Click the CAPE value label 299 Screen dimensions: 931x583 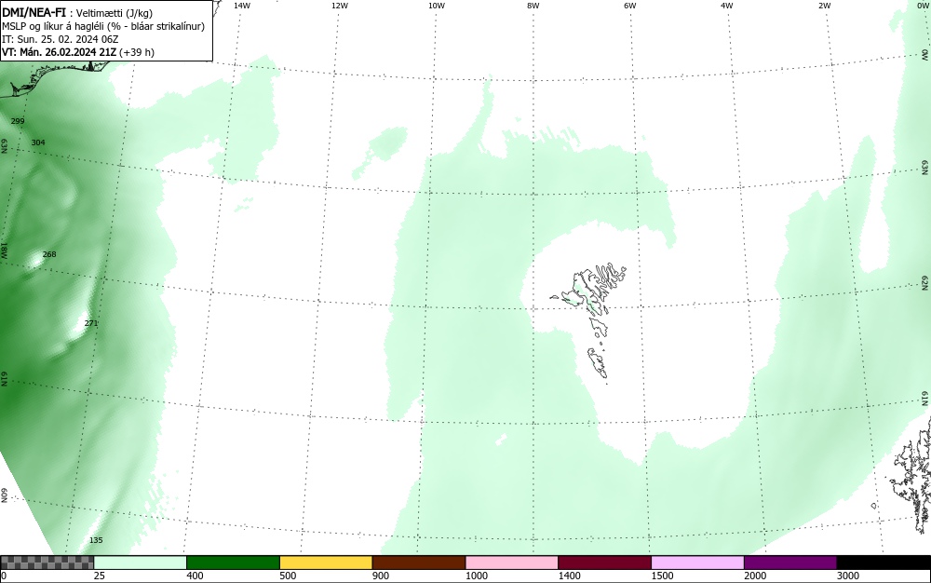[x=18, y=121]
